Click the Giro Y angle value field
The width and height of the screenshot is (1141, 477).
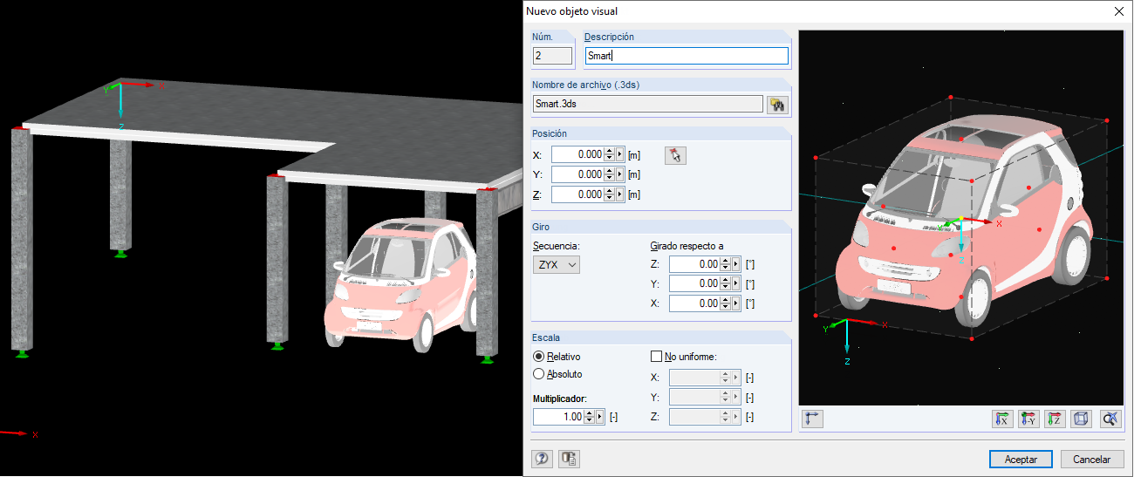tap(695, 284)
